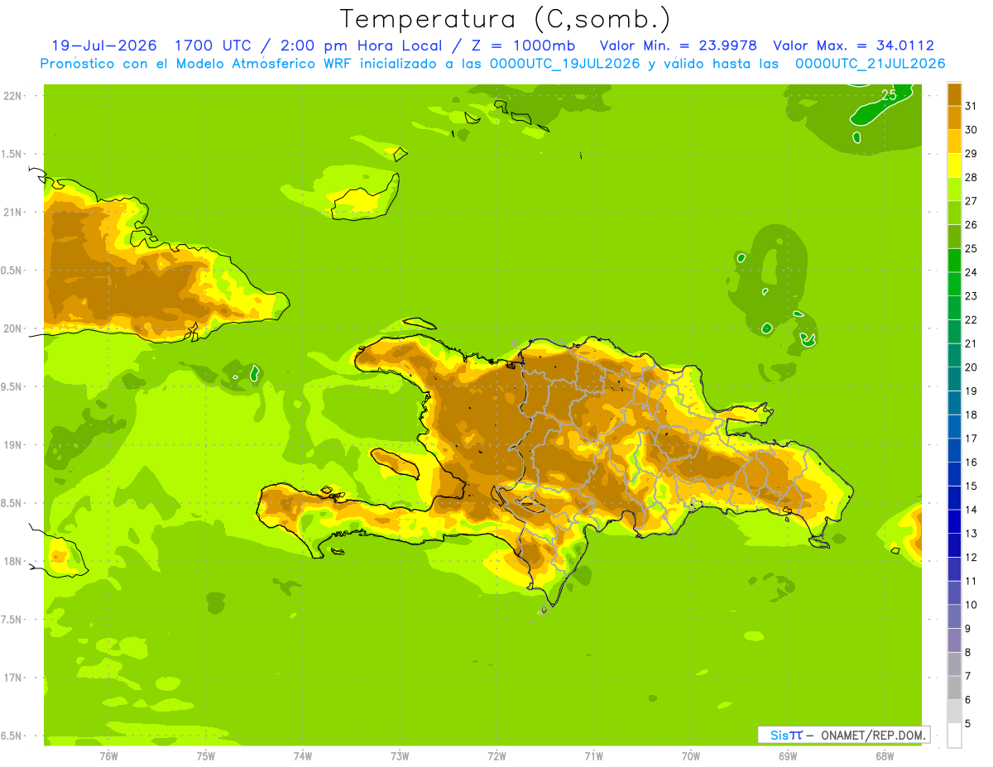Viewport: 993px width, 767px height.
Task: Click the "Sistt – ONAMET/REP.DOM." credit label
Action: pyautogui.click(x=844, y=735)
